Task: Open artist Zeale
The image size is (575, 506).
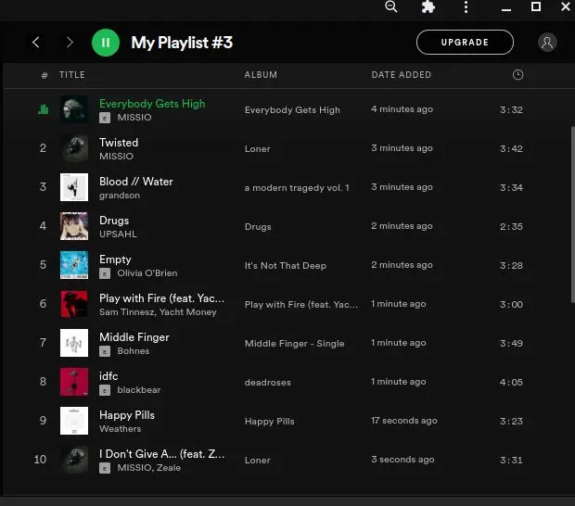Action: point(169,467)
